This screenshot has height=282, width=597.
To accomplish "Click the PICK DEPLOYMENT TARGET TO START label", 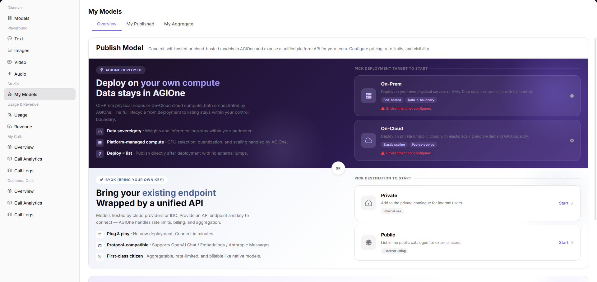I will (391, 68).
